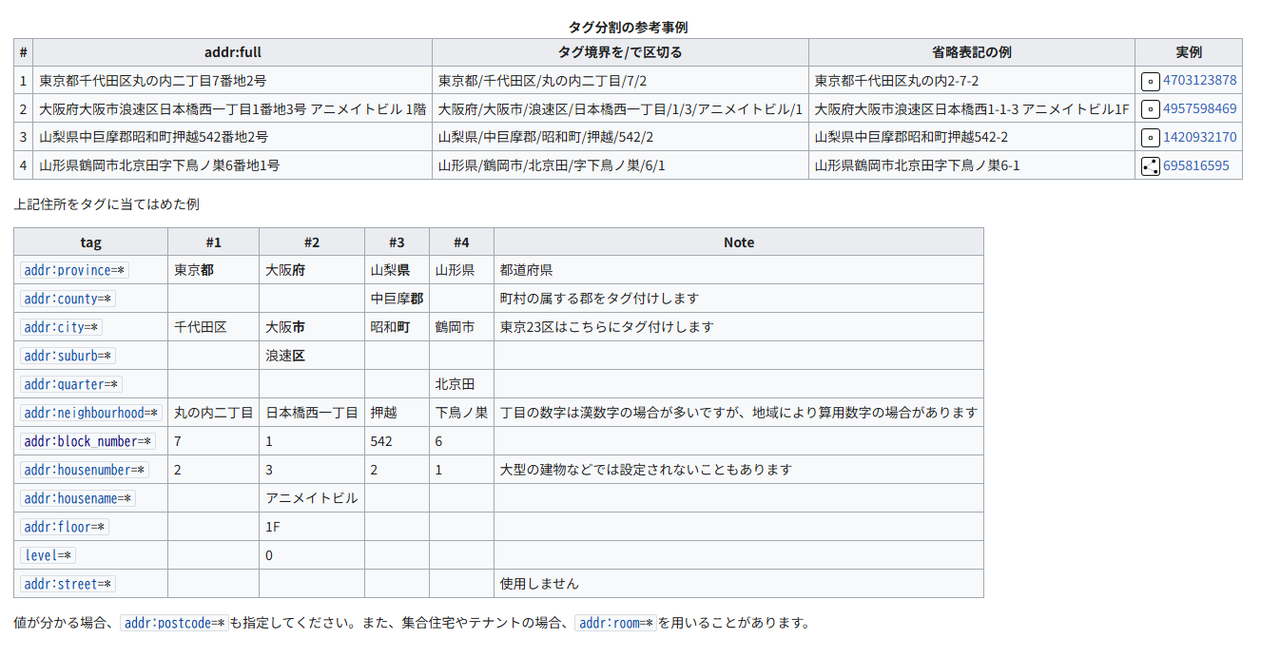
Task: Open the level=* tag link
Action: (x=48, y=555)
